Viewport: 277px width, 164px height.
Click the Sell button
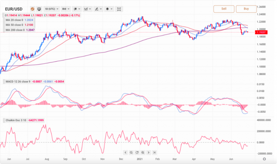pos(224,9)
